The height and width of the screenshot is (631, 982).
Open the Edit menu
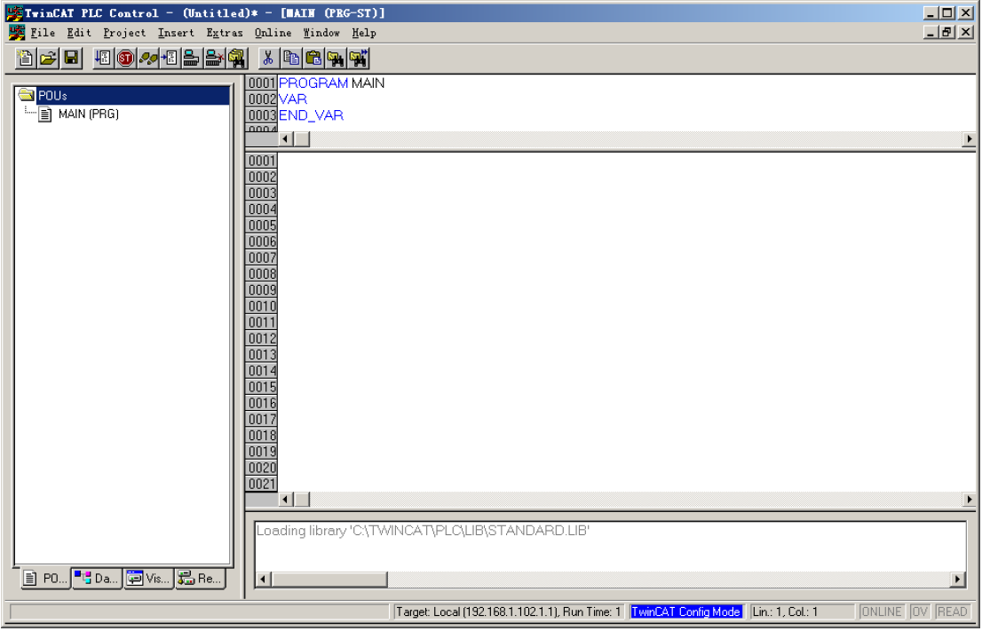click(79, 33)
